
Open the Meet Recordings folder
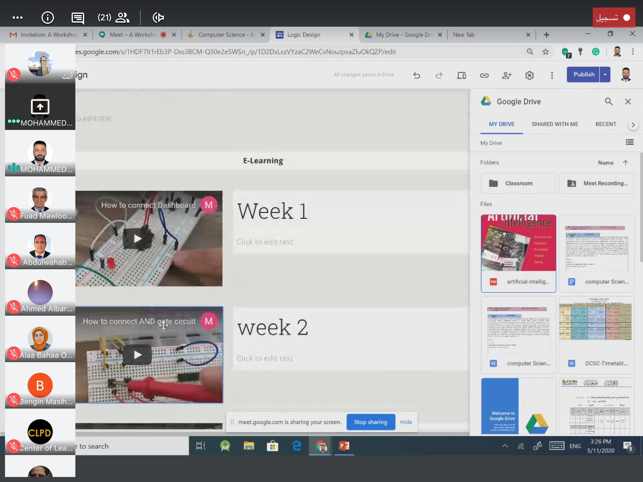click(596, 183)
